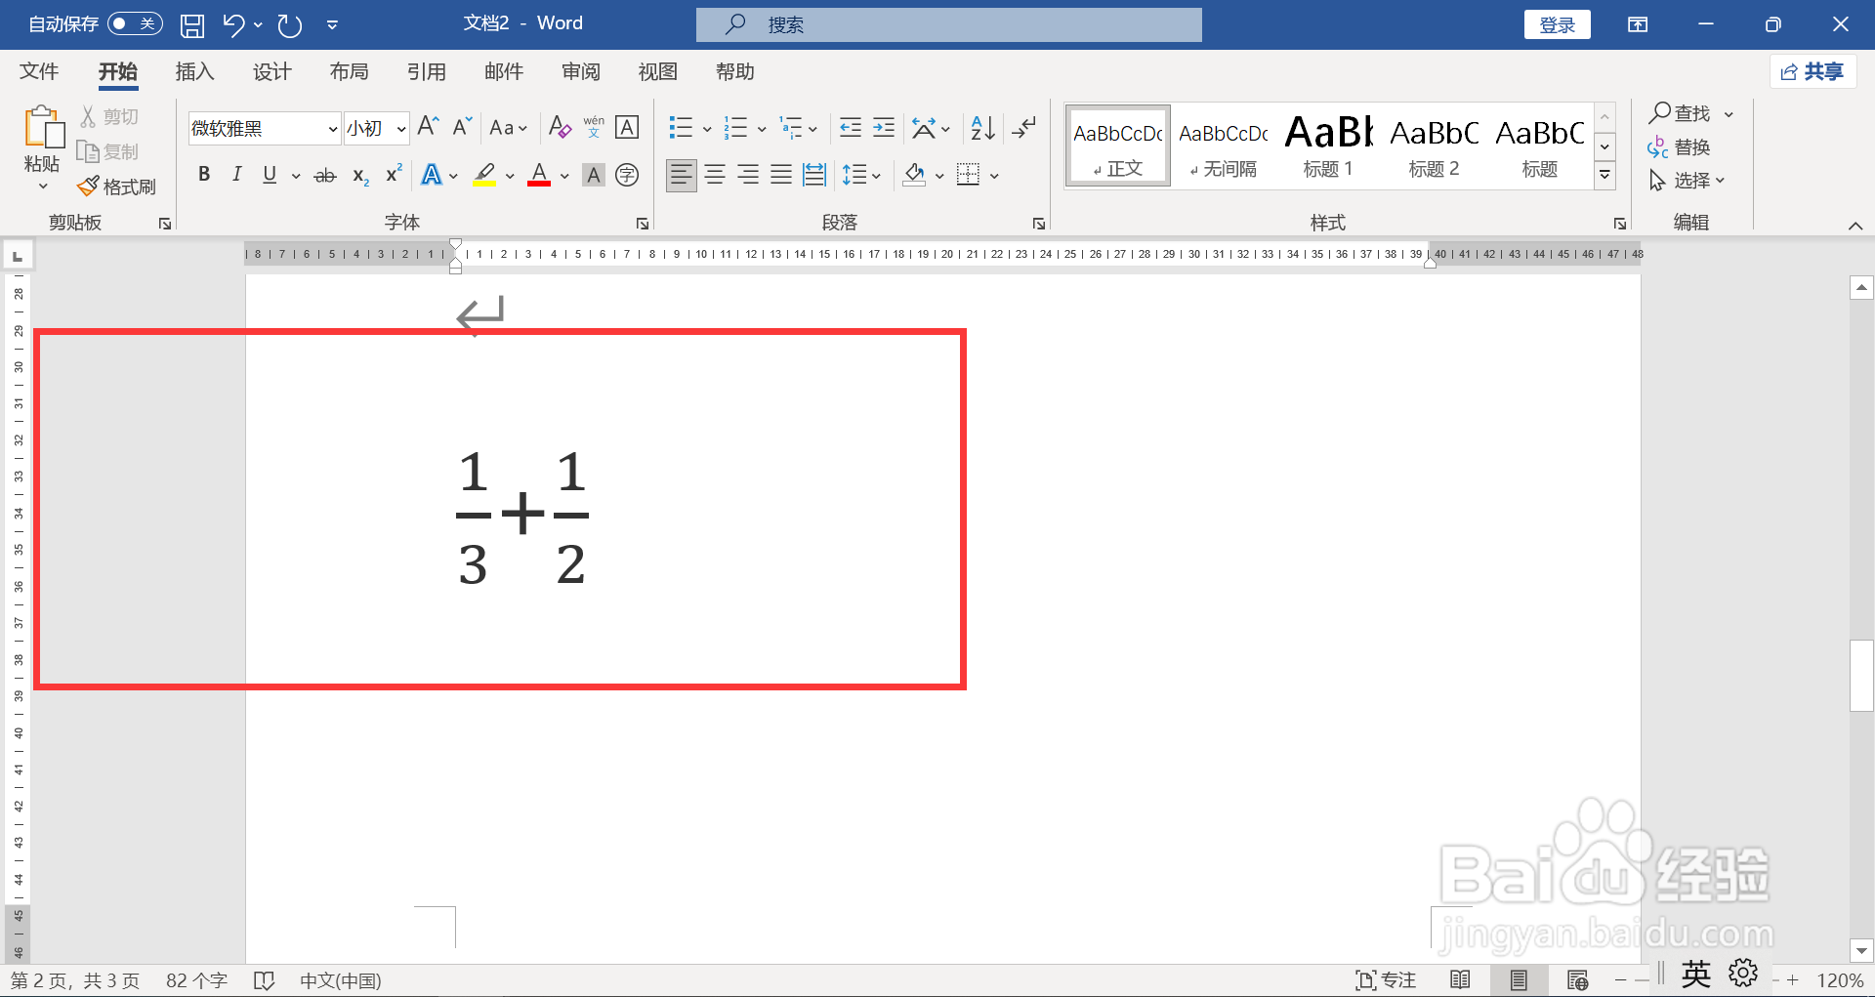The image size is (1875, 997).
Task: Apply red font color
Action: [539, 175]
